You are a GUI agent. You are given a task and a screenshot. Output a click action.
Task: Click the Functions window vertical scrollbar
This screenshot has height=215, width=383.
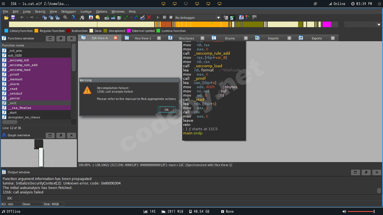[74, 57]
